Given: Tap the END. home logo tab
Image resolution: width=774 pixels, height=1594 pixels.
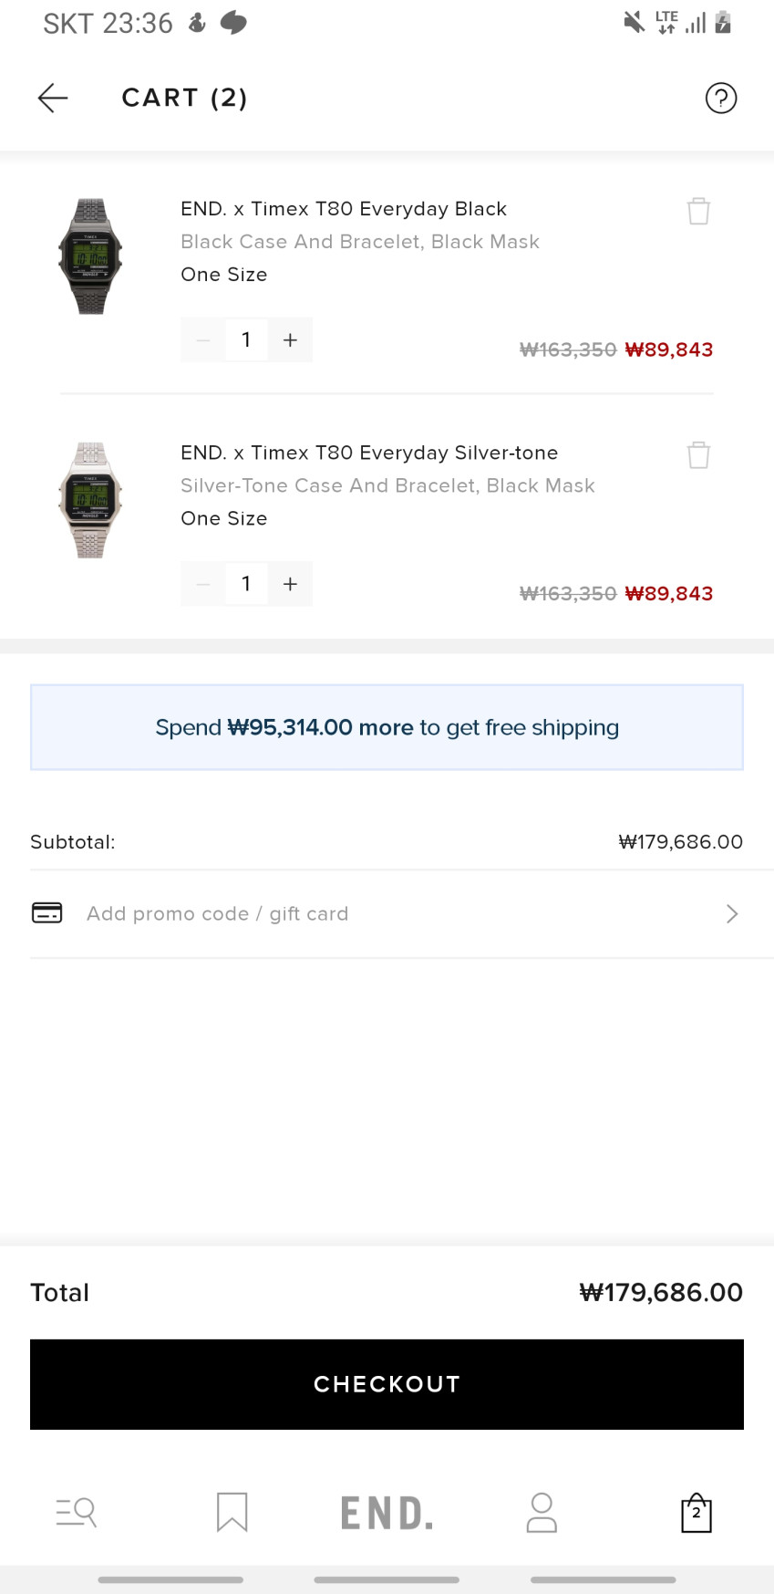Looking at the screenshot, I should coord(387,1513).
